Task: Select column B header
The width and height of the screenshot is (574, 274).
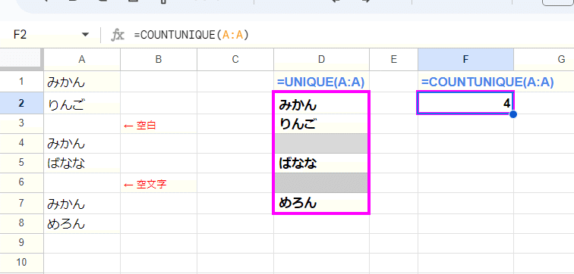Action: click(159, 60)
